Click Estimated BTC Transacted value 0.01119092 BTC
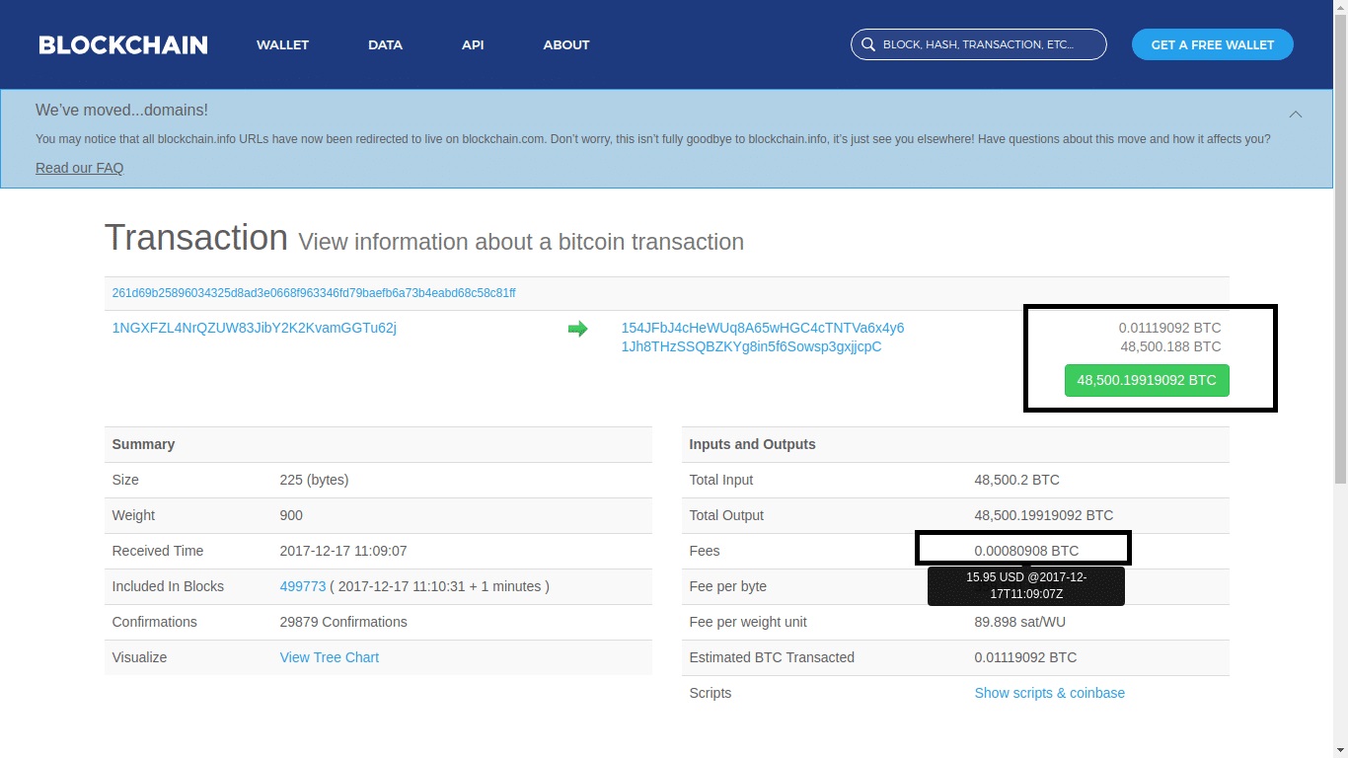The width and height of the screenshot is (1348, 758). pyautogui.click(x=1025, y=657)
